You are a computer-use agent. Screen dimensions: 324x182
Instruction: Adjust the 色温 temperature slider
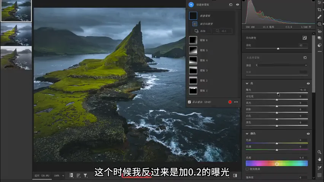coord(277,143)
